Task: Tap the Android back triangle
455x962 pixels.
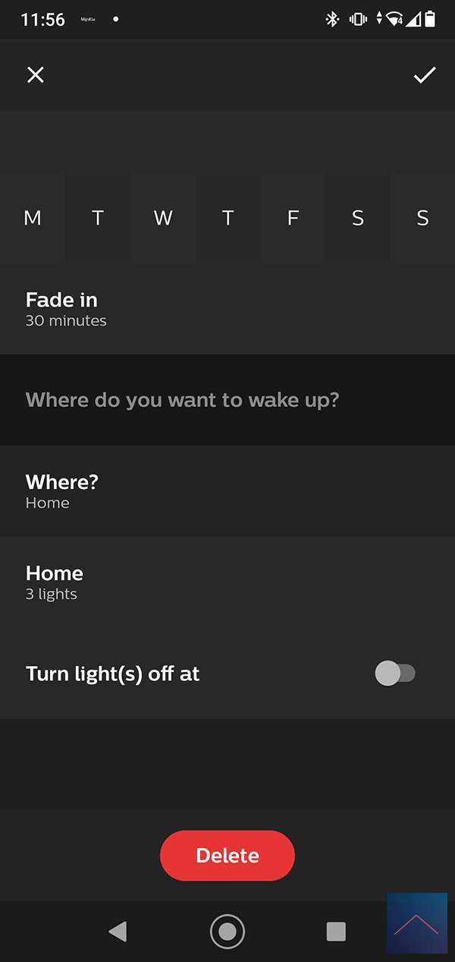Action: point(118,931)
